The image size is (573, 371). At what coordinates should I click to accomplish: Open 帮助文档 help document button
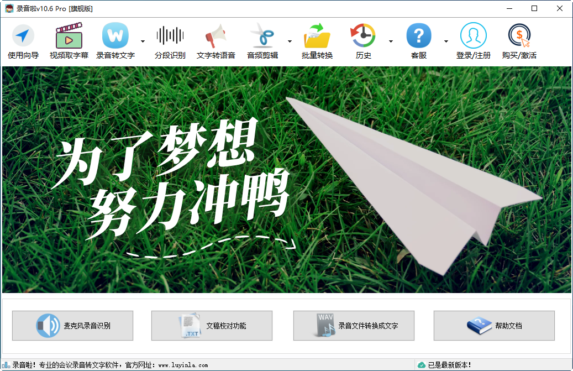494,326
